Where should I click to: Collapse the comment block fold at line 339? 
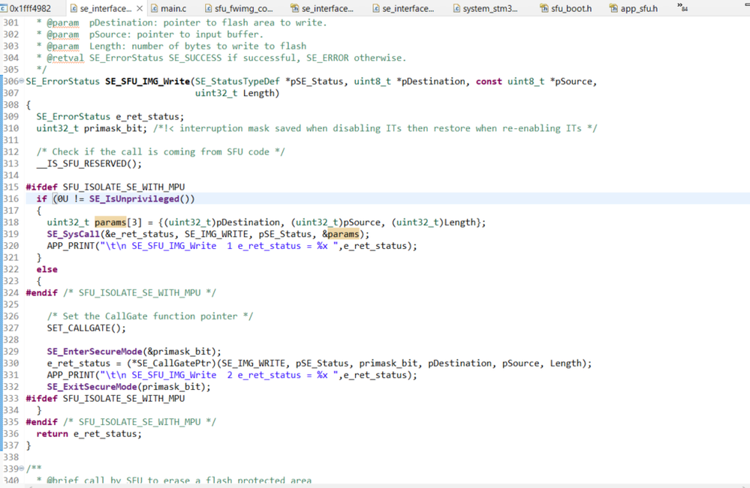coord(22,469)
